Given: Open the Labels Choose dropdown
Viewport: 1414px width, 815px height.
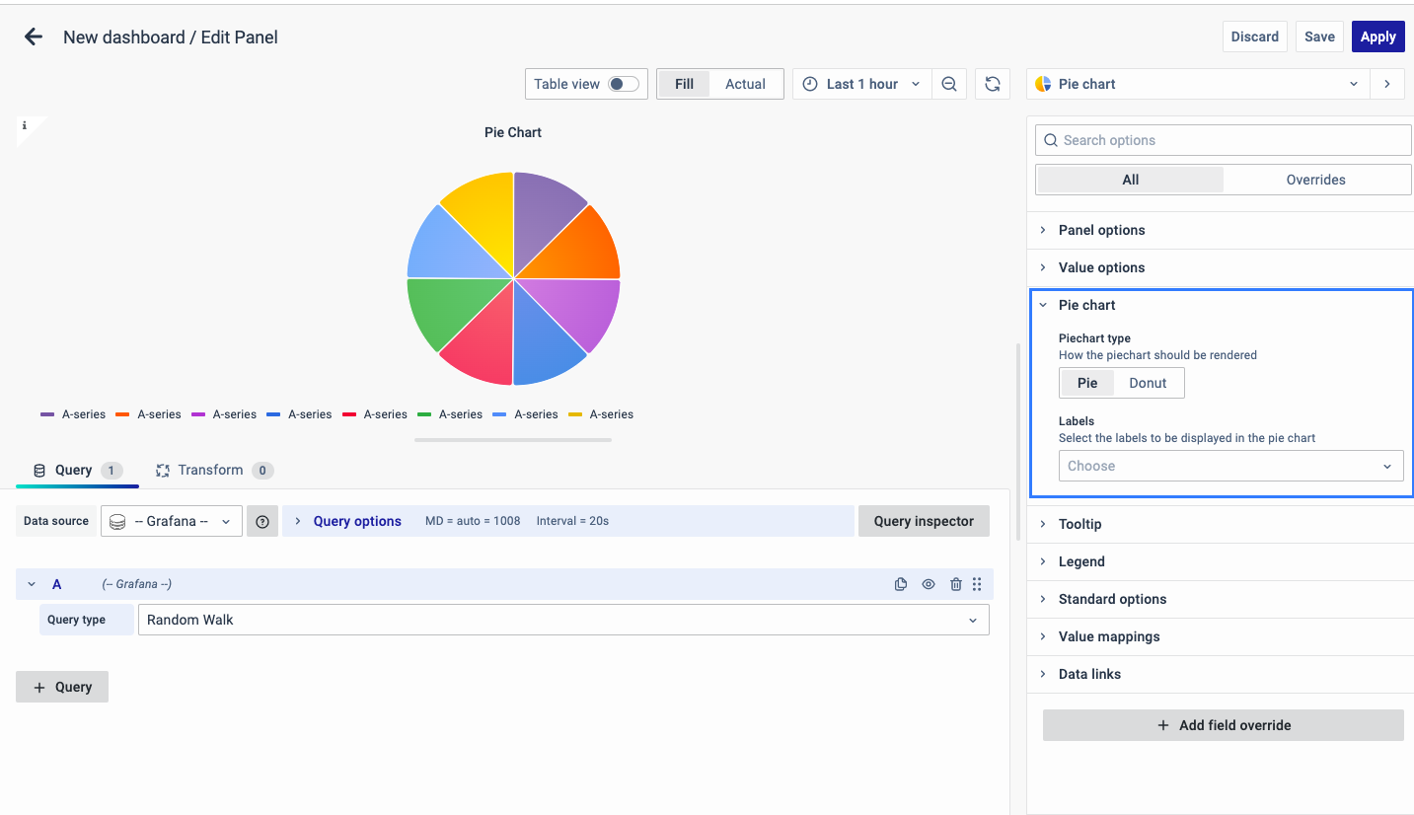Looking at the screenshot, I should click(1230, 466).
